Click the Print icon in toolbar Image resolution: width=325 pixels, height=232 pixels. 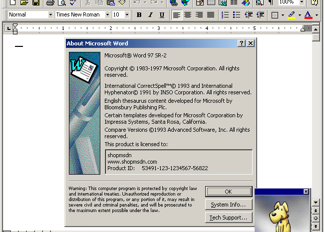(50, 2)
